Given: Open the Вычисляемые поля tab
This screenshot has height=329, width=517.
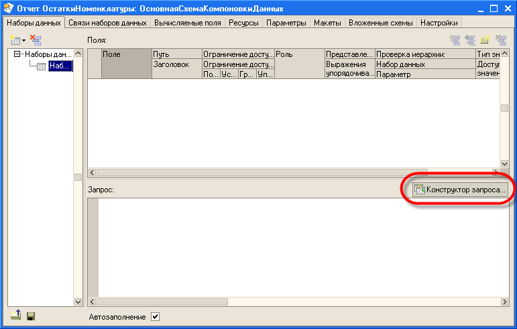Looking at the screenshot, I should coord(188,23).
